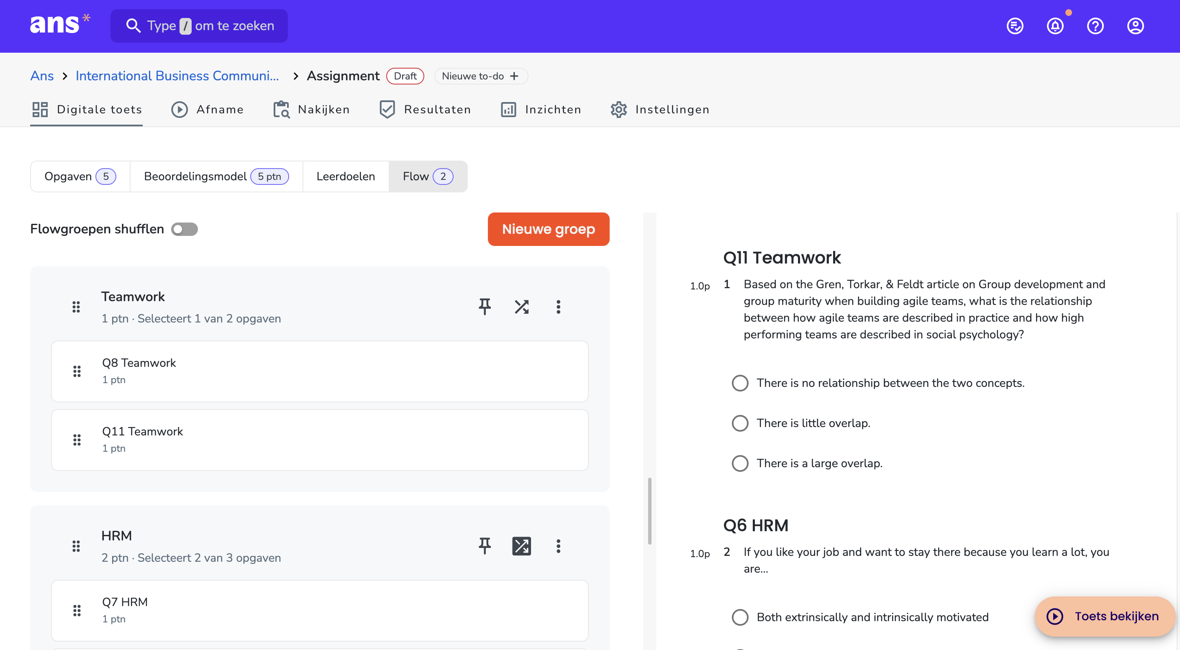Click the drag handle of Teamwork group
Screen dimensions: 1180x650
[76, 307]
